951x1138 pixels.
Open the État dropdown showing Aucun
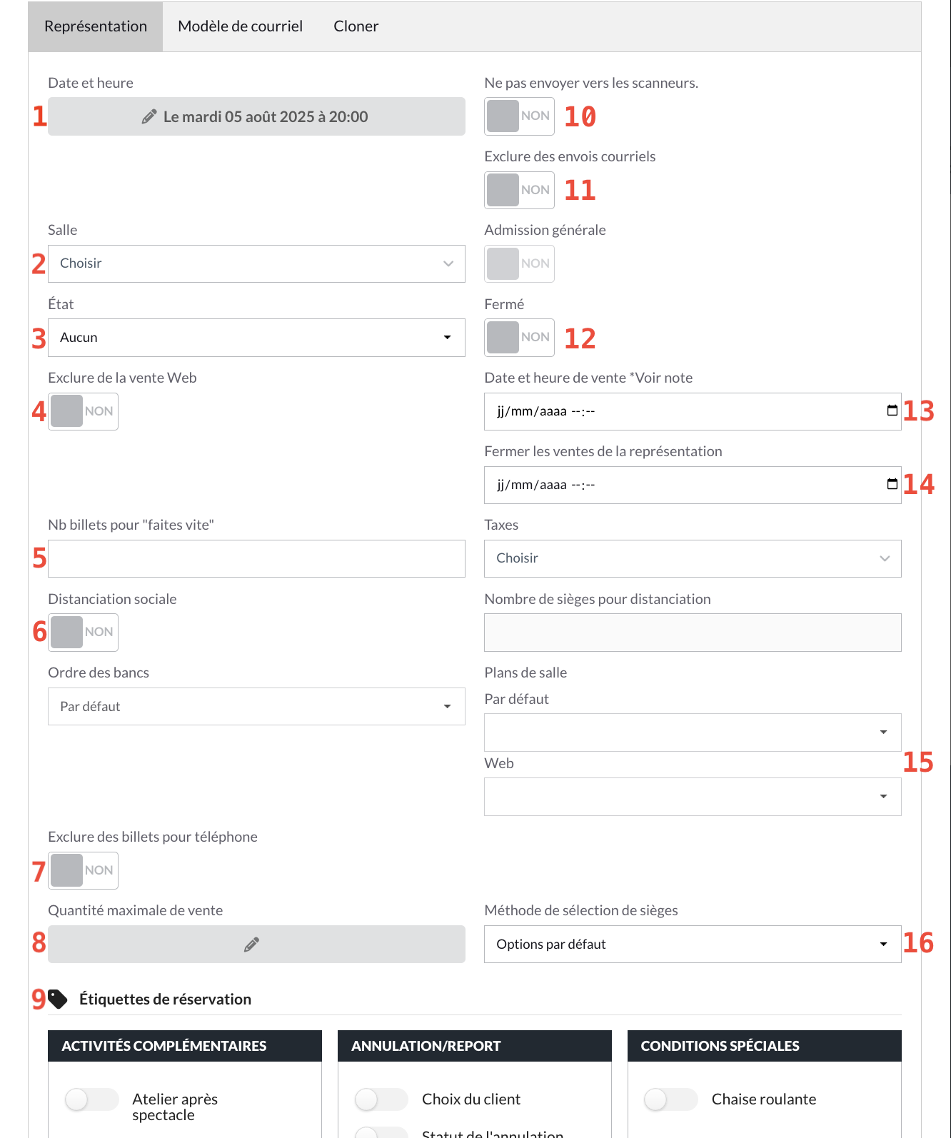point(256,338)
